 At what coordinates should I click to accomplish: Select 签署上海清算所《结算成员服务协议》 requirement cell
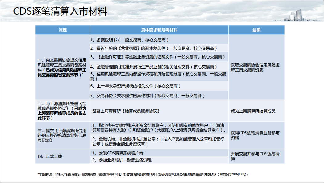[x=126, y=111]
